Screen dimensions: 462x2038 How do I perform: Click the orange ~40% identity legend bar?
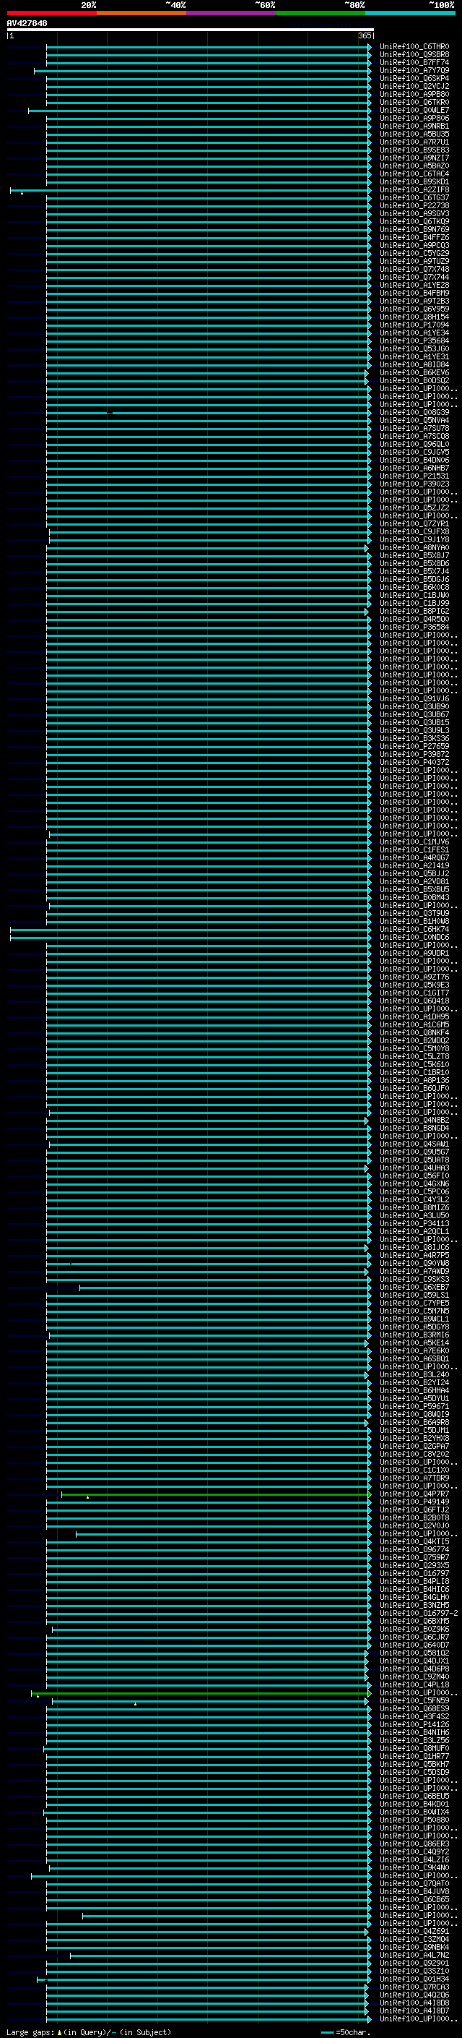141,13
